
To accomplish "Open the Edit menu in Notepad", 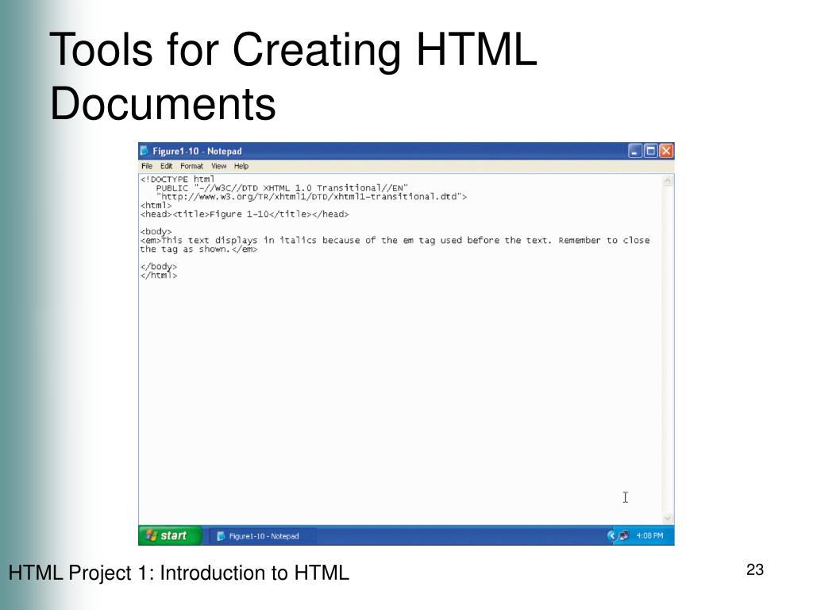I will pyautogui.click(x=166, y=166).
